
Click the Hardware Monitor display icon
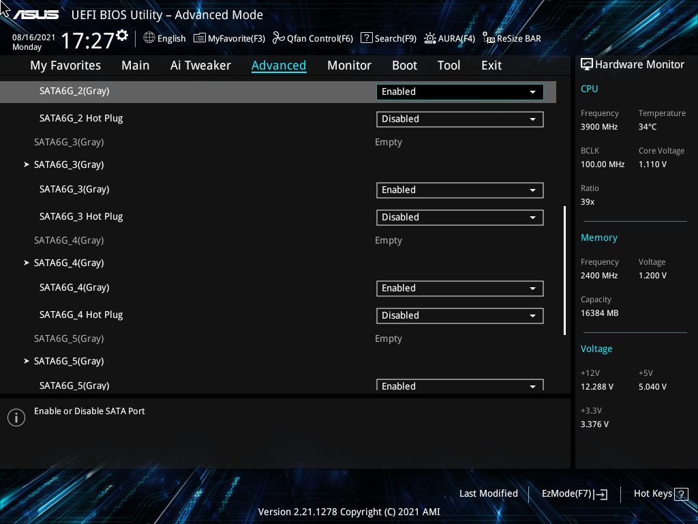tap(587, 65)
